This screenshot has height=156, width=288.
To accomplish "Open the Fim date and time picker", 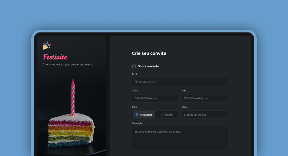I will (x=205, y=98).
